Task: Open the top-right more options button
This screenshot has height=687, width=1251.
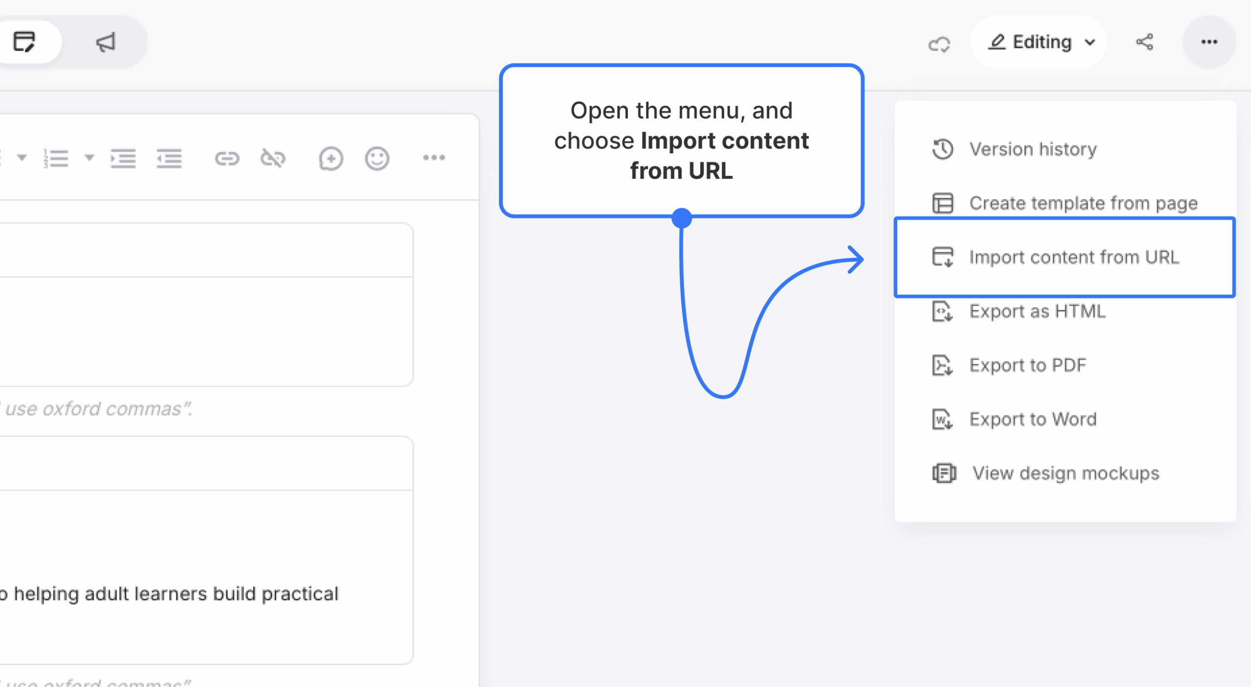Action: point(1209,42)
